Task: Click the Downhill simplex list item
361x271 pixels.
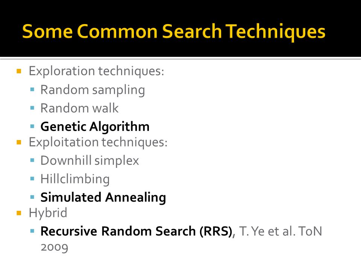Action: coord(90,161)
